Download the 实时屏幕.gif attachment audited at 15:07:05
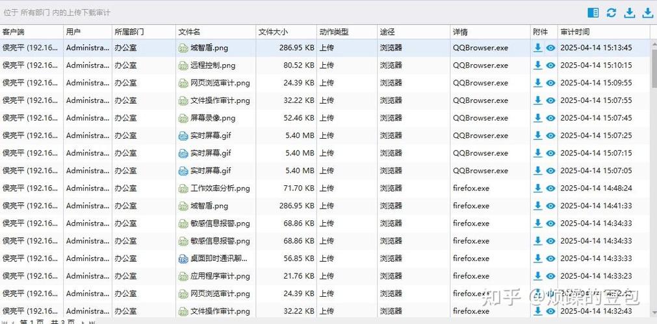Screen dimensions: 657x324 pos(537,170)
